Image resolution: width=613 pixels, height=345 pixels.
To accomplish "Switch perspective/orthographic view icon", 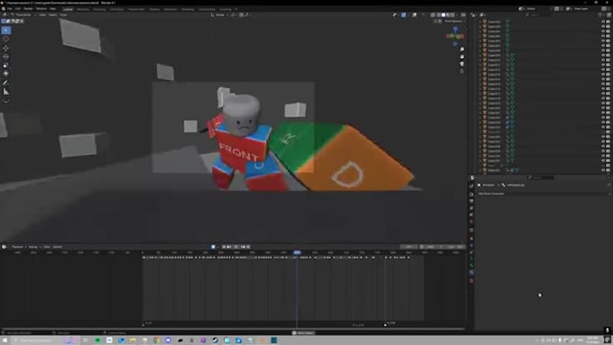I will coord(462,71).
